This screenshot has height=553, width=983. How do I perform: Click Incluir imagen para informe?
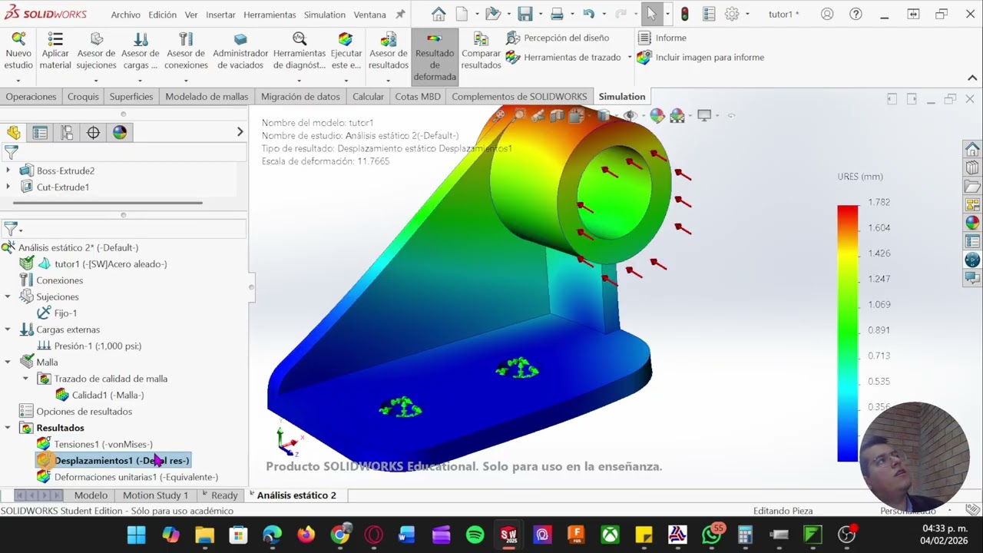pos(700,57)
